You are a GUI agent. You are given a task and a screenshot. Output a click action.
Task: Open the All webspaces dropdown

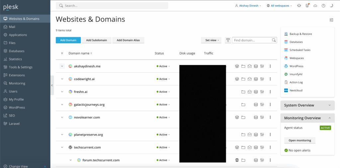[x=279, y=6]
